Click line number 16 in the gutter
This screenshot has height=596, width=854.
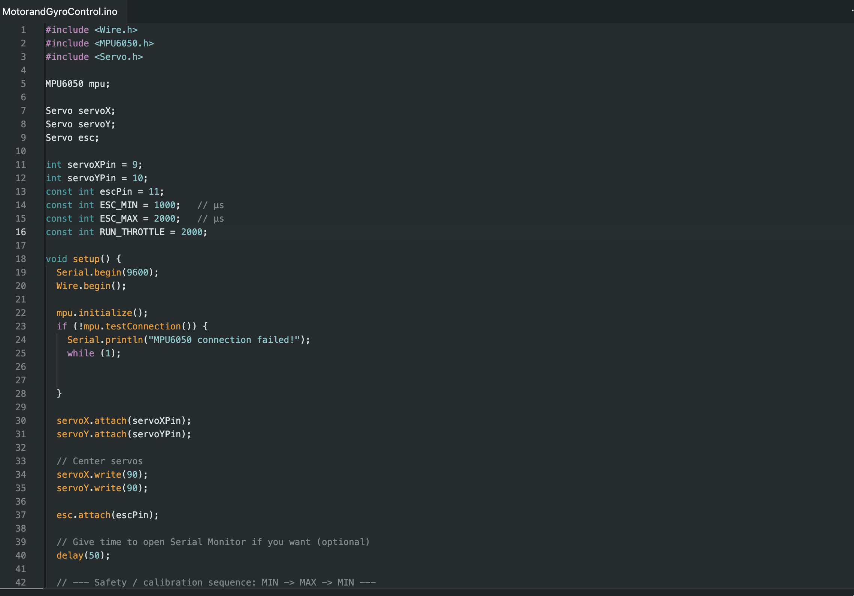[21, 232]
